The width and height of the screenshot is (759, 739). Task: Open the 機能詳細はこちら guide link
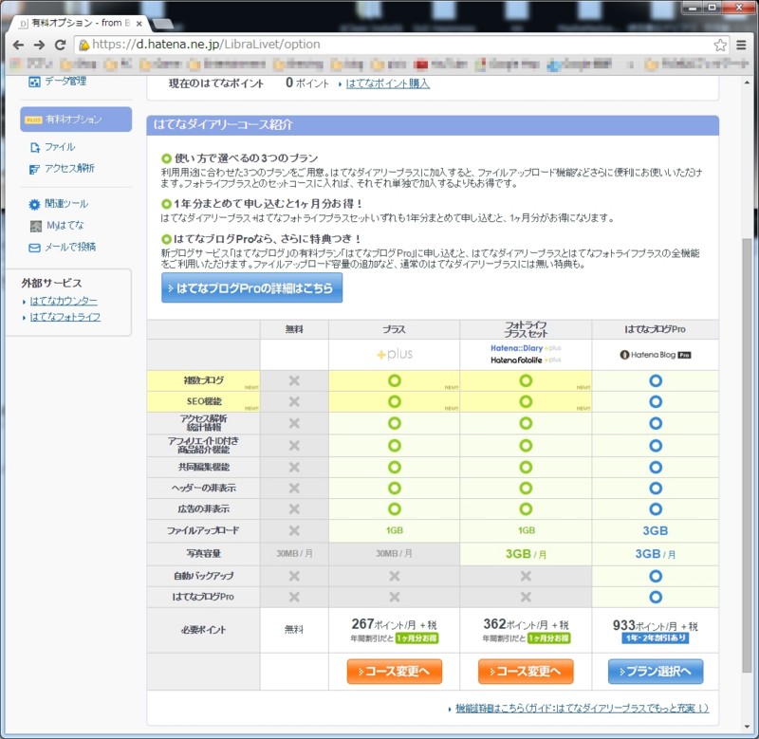pos(582,708)
